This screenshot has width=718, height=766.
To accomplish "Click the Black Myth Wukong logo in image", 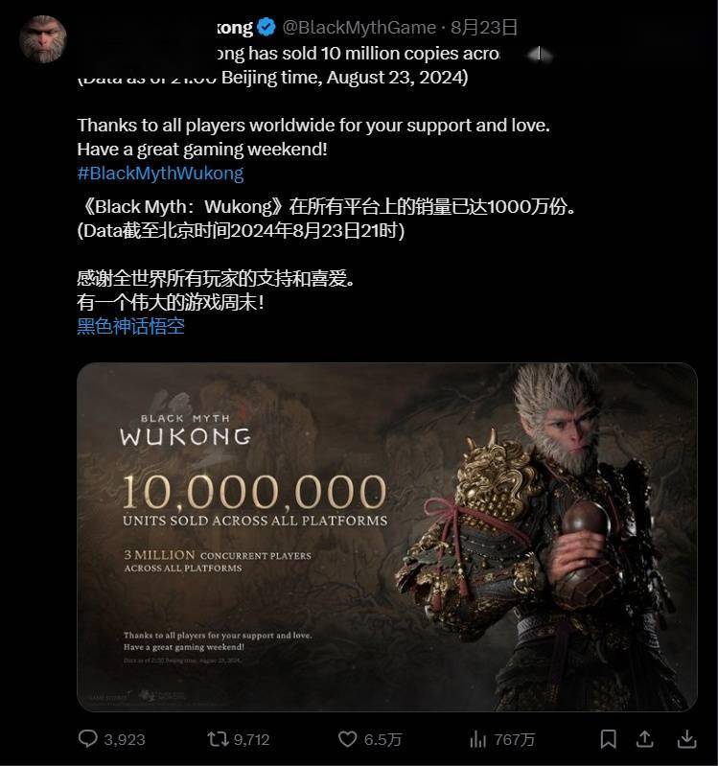I will point(186,429).
